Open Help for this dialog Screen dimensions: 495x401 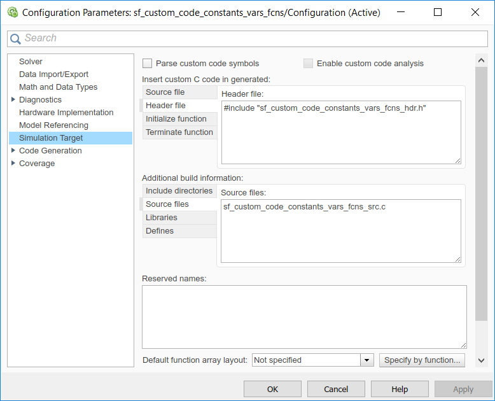click(400, 389)
